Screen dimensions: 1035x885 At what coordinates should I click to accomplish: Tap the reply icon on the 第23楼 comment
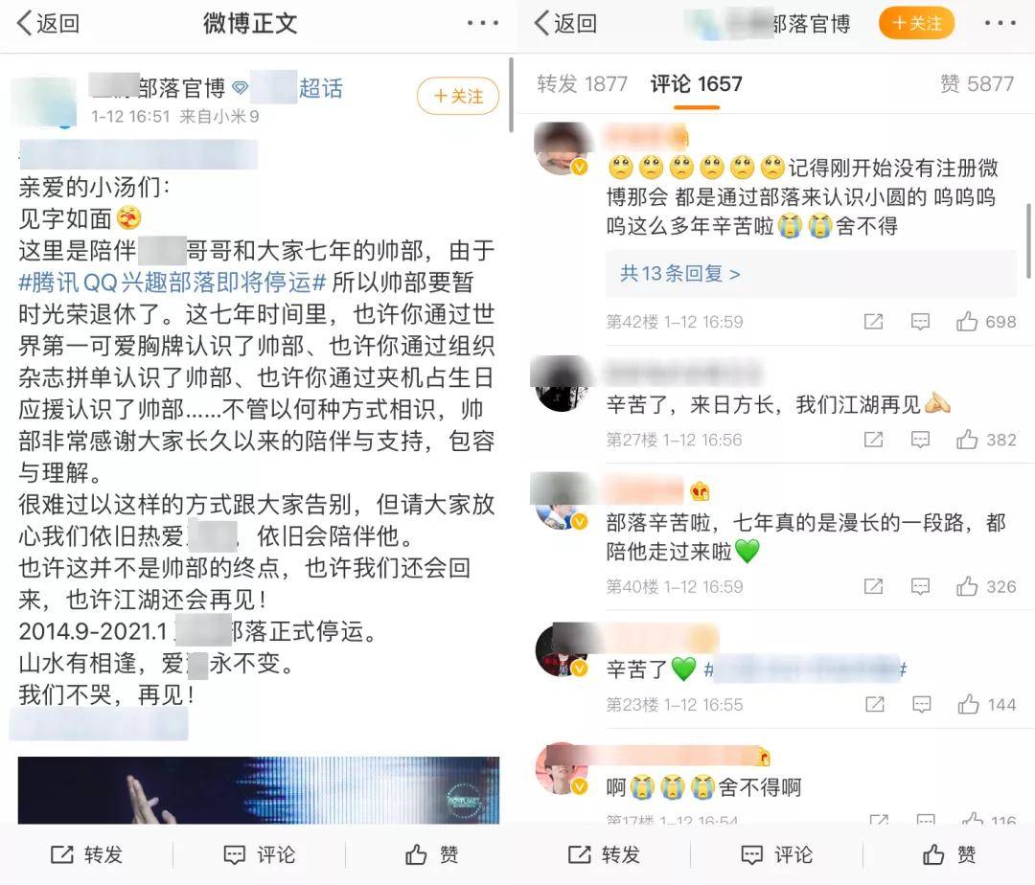tap(921, 704)
